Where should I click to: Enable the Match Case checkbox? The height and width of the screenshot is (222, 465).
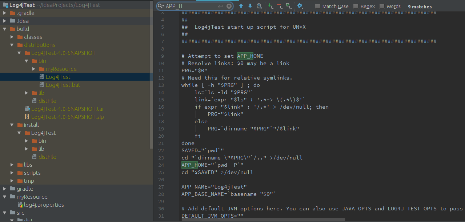pos(318,7)
